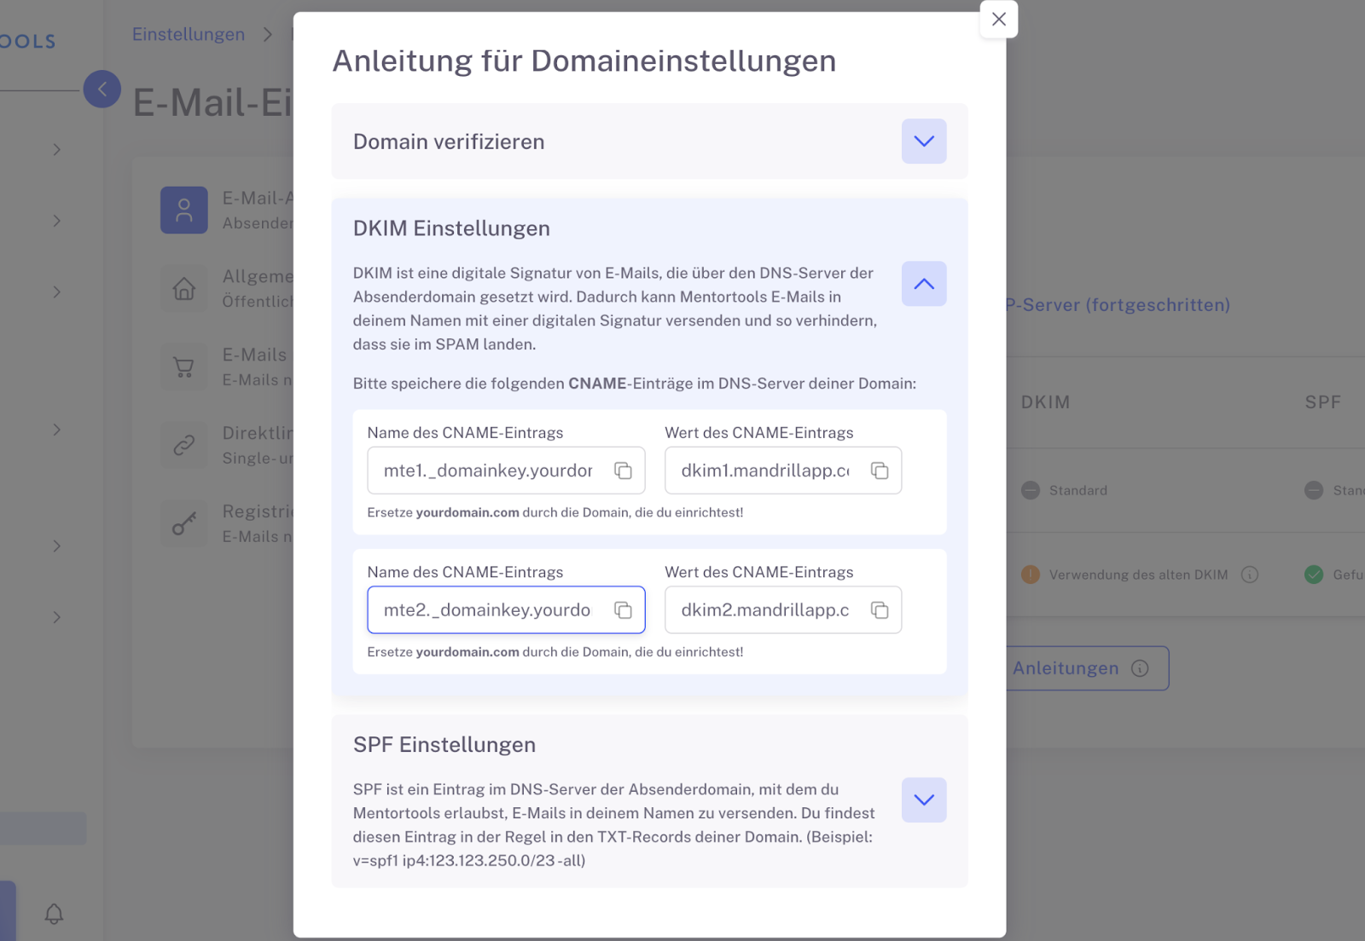
Task: Click the grey DKIM Standard status icon
Action: pyautogui.click(x=1031, y=490)
